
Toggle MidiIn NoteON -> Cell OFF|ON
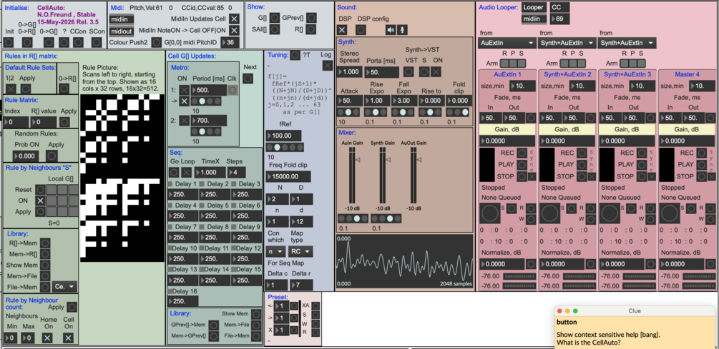(235, 30)
